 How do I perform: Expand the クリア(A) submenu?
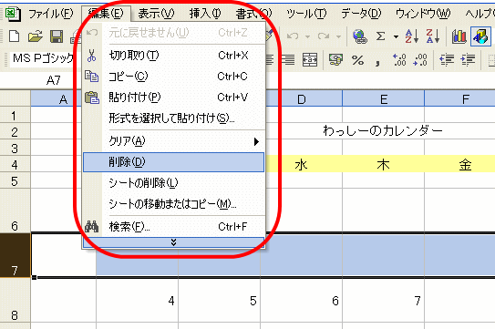click(x=173, y=141)
